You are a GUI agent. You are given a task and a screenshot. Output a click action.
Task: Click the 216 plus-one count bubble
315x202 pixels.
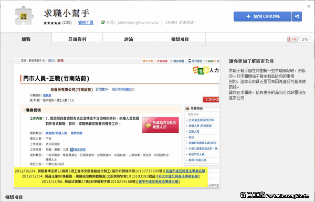pyautogui.click(x=305, y=39)
